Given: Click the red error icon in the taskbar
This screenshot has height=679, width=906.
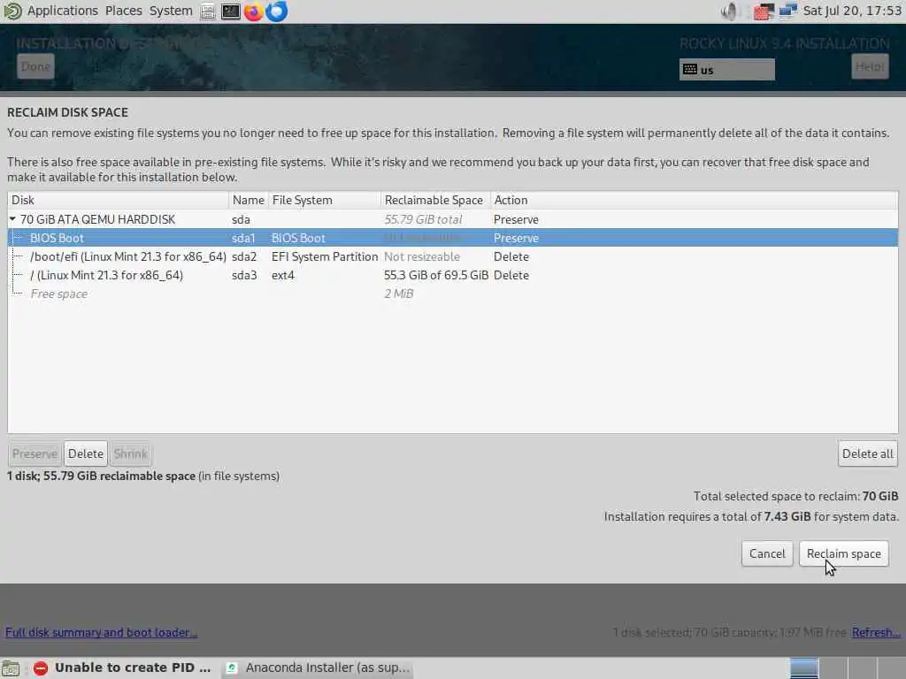Looking at the screenshot, I should pos(41,668).
